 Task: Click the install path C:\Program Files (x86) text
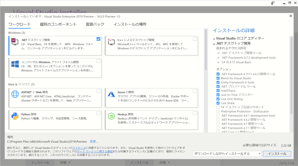click(x=47, y=142)
